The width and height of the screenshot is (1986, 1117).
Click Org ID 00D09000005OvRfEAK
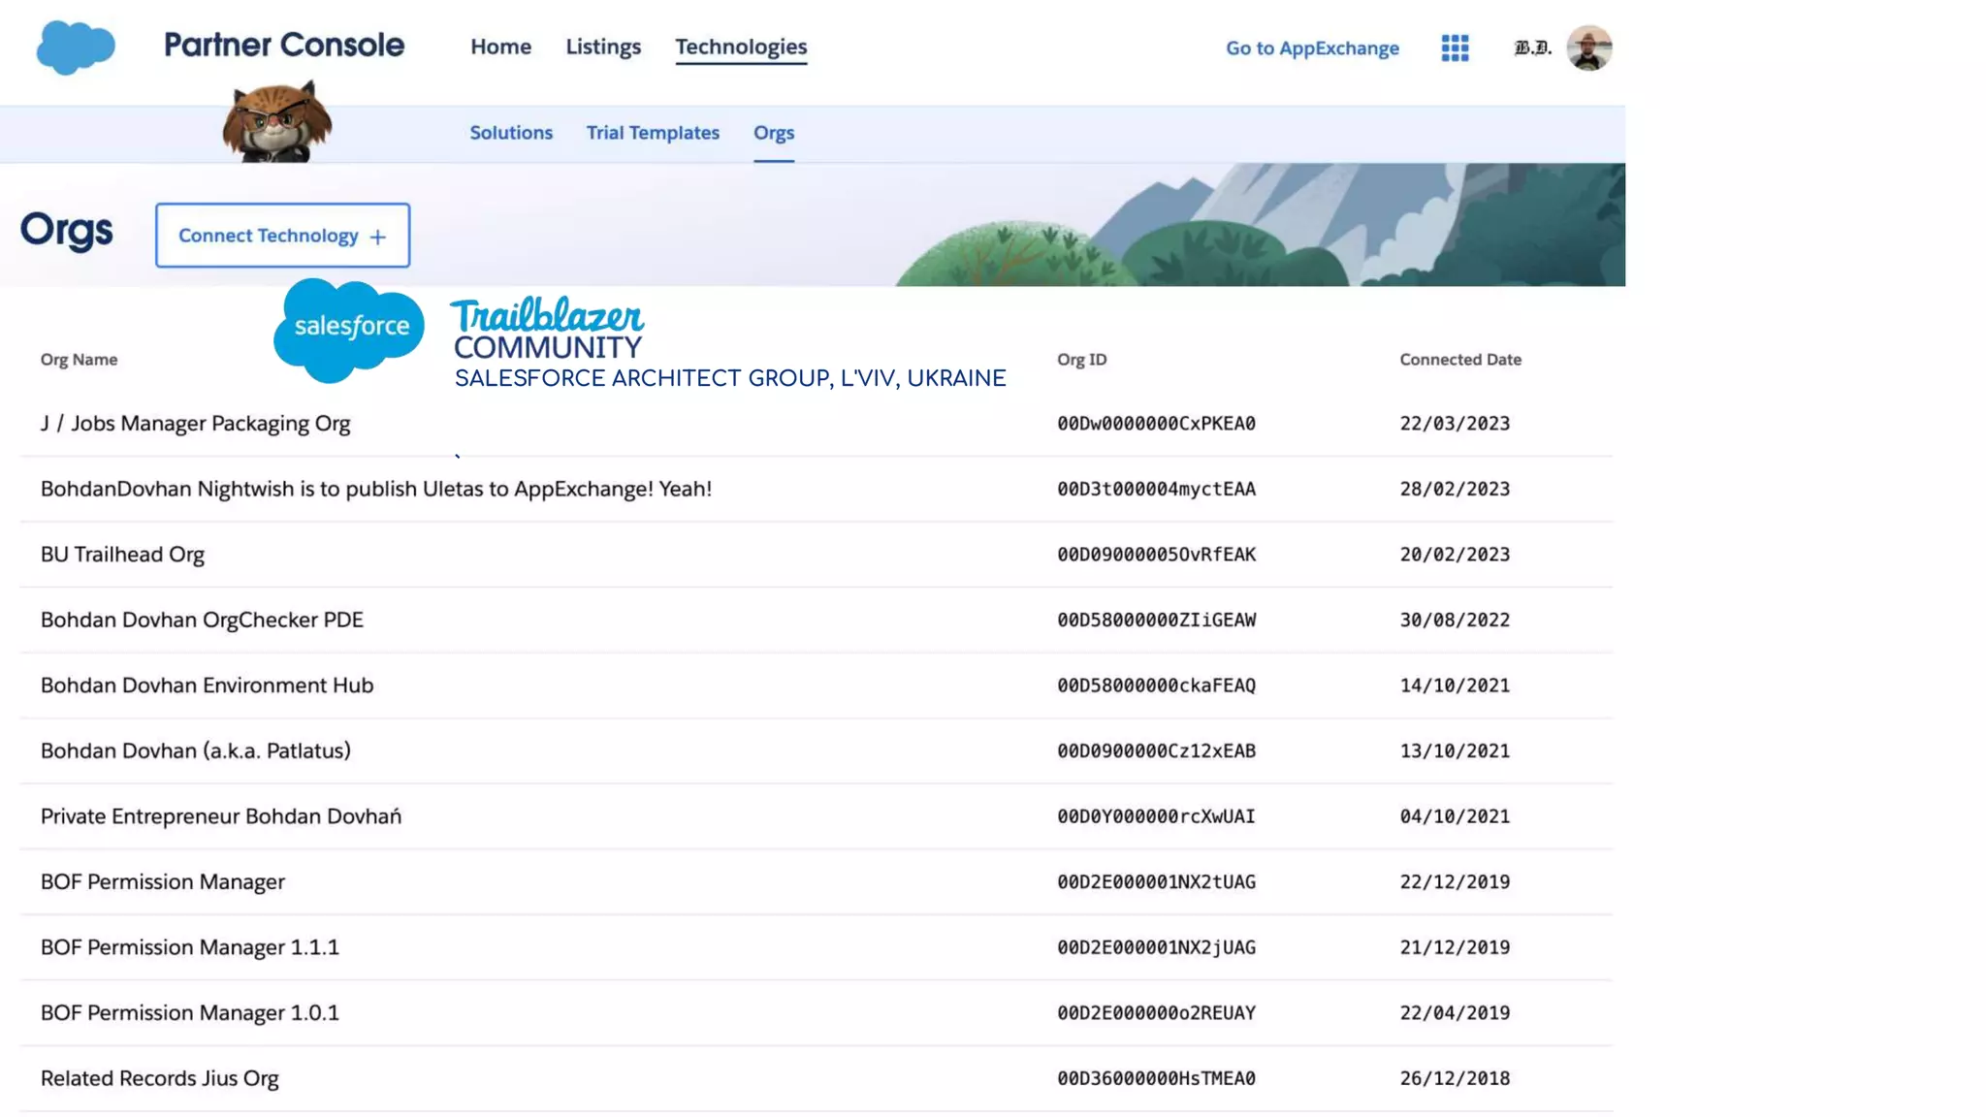click(1156, 555)
